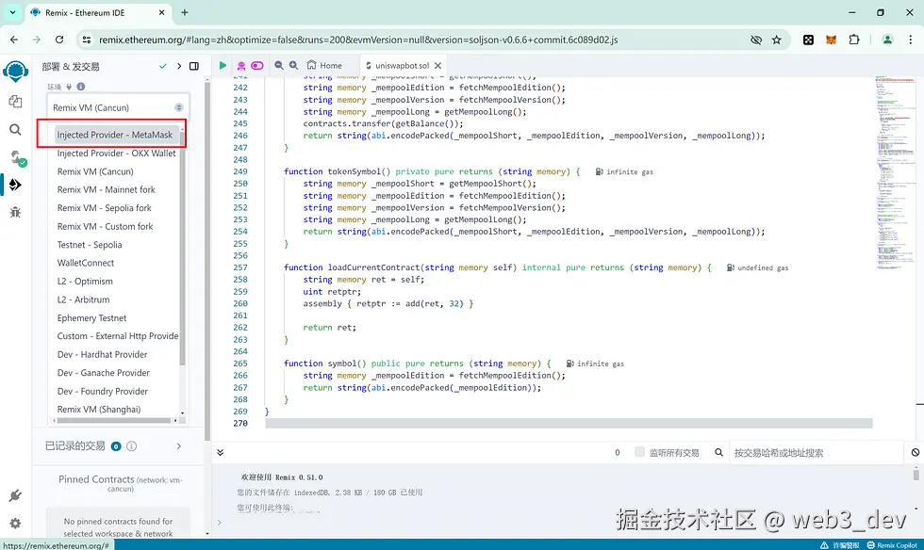Choose WalletConnect provider

[86, 263]
